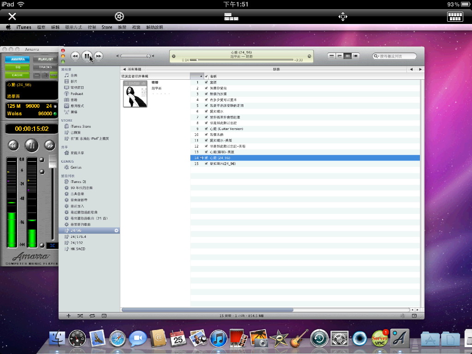
Task: Open the Store menu in menu bar
Action: point(106,27)
